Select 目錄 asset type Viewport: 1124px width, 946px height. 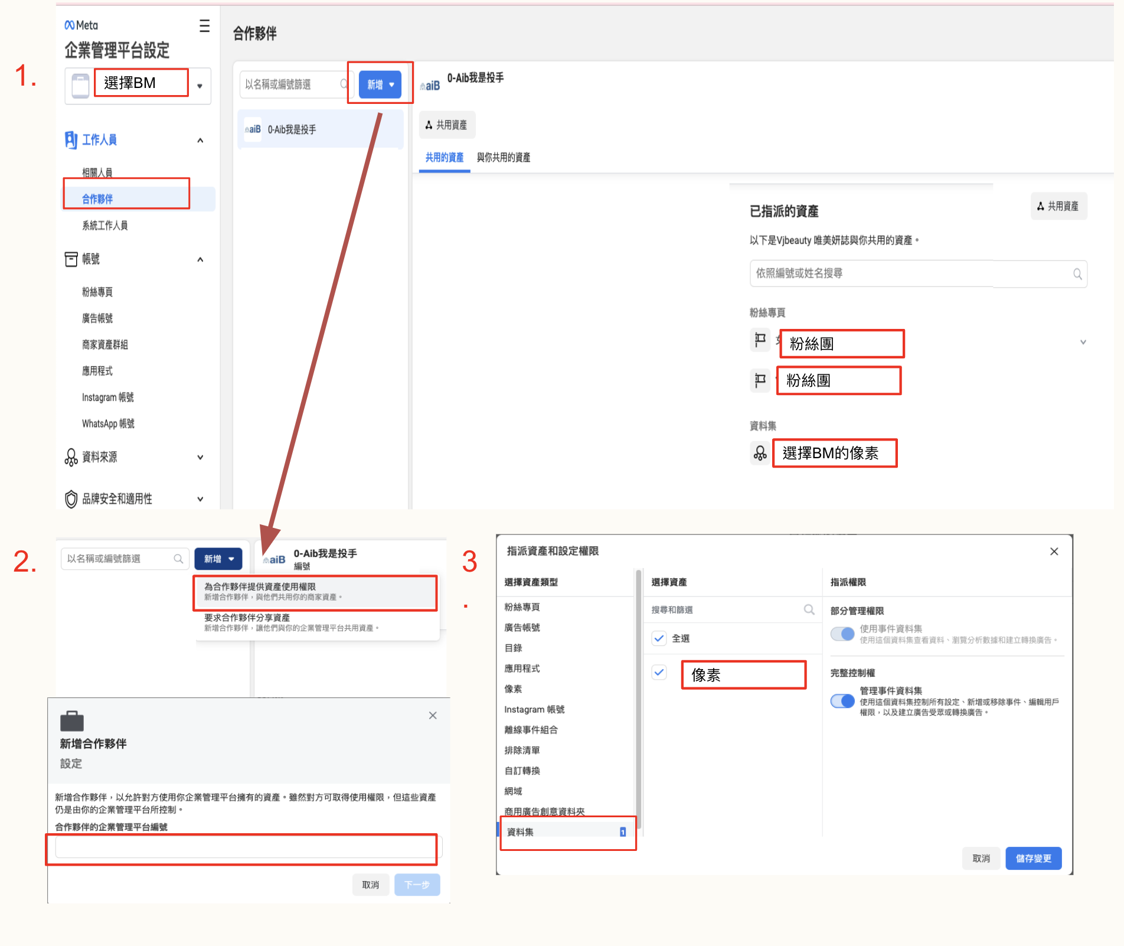pyautogui.click(x=513, y=648)
